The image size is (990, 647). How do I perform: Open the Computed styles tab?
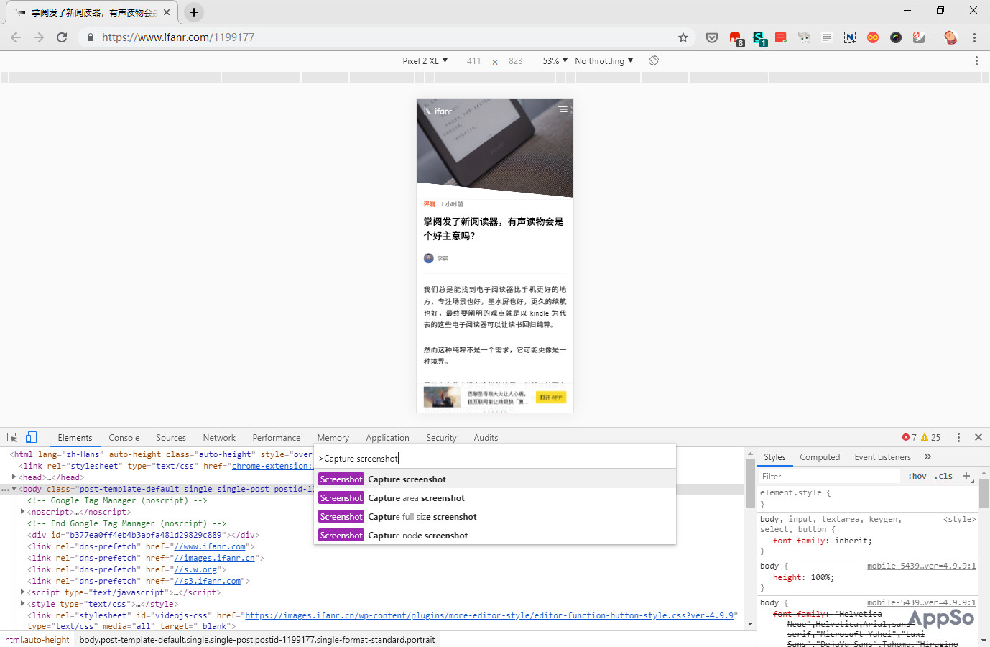coord(820,456)
